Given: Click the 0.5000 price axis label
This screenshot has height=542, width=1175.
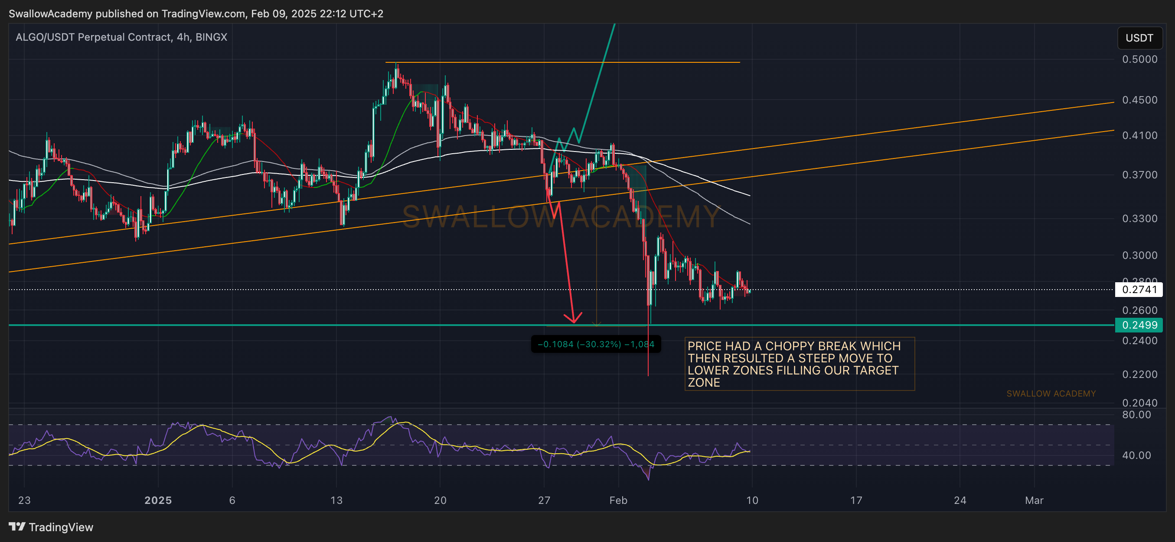Looking at the screenshot, I should 1139,59.
